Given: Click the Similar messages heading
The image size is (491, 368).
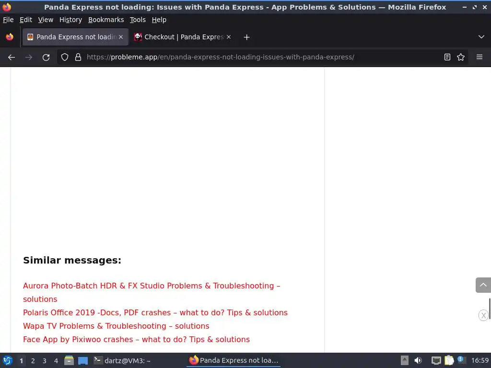Looking at the screenshot, I should tap(72, 260).
